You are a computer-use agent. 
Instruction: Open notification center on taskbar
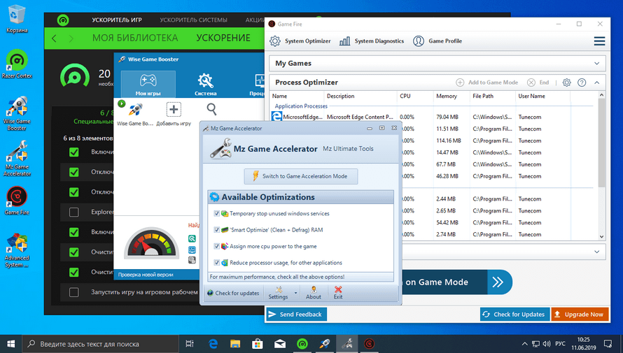coord(608,344)
